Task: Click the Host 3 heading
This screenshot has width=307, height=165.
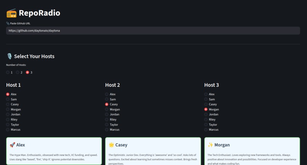Action: tap(211, 85)
